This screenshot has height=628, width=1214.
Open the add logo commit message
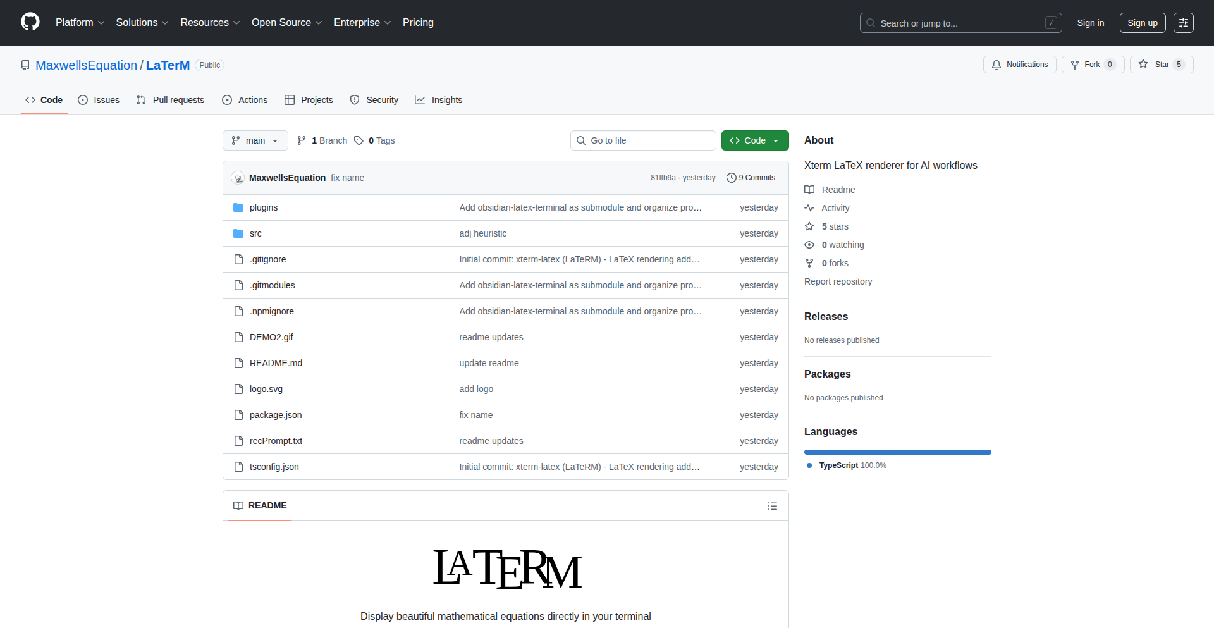(x=476, y=389)
